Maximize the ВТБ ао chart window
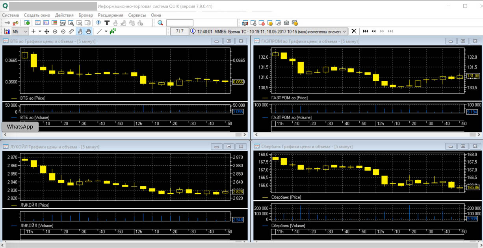Viewport: 483px width, 248px height. [x=229, y=41]
